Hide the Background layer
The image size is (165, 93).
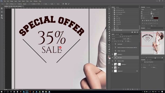click(112, 71)
